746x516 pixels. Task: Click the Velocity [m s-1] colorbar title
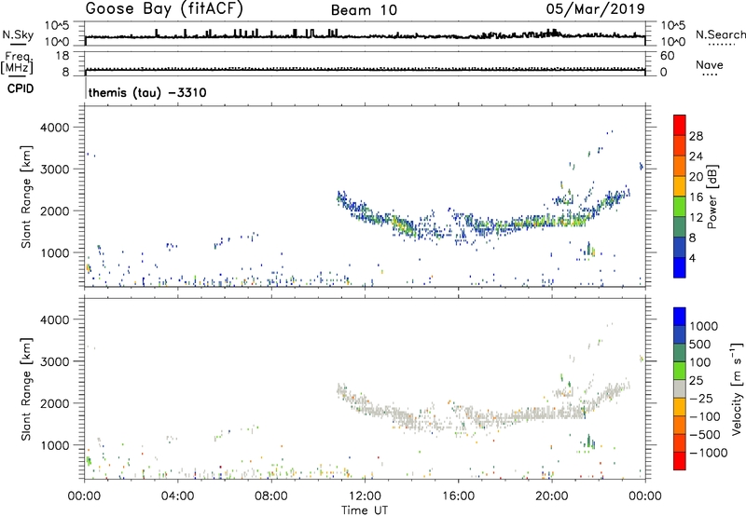point(738,388)
